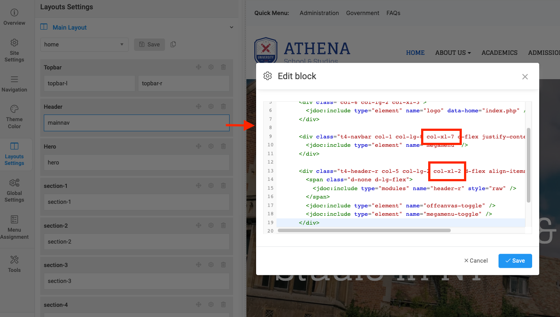Open the Overview sidebar section

coord(14,17)
